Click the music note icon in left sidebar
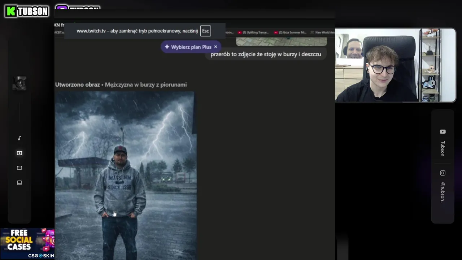Screen dimensions: 462x260 point(19,138)
